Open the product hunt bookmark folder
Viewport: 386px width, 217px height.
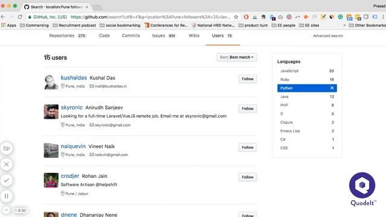(253, 25)
